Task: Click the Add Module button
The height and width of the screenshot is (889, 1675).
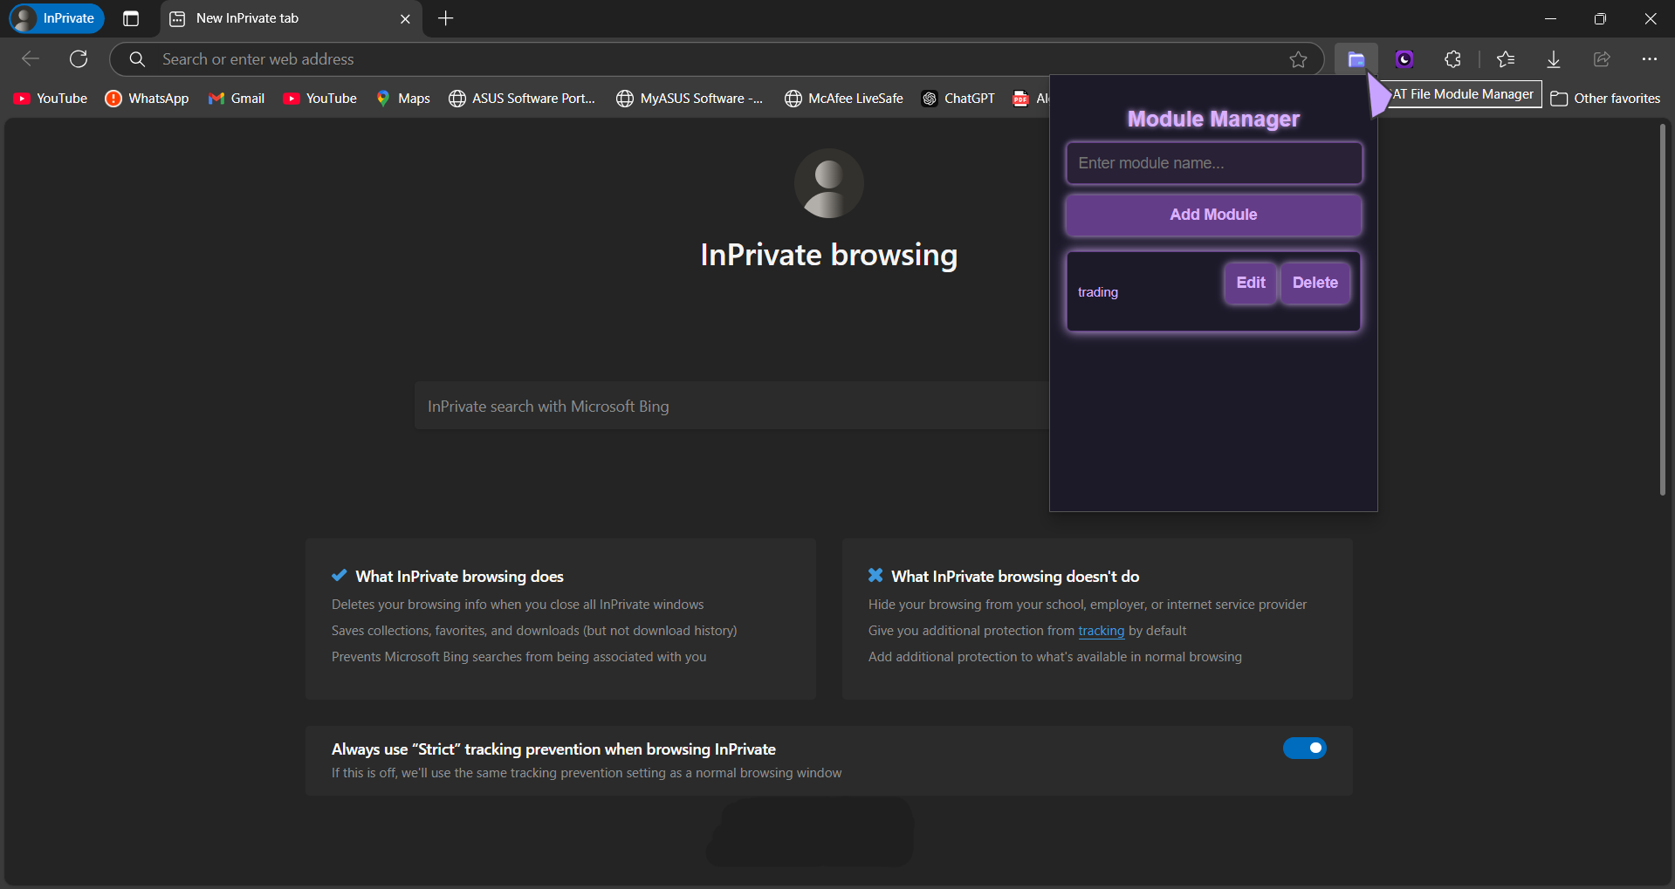Action: [1212, 215]
